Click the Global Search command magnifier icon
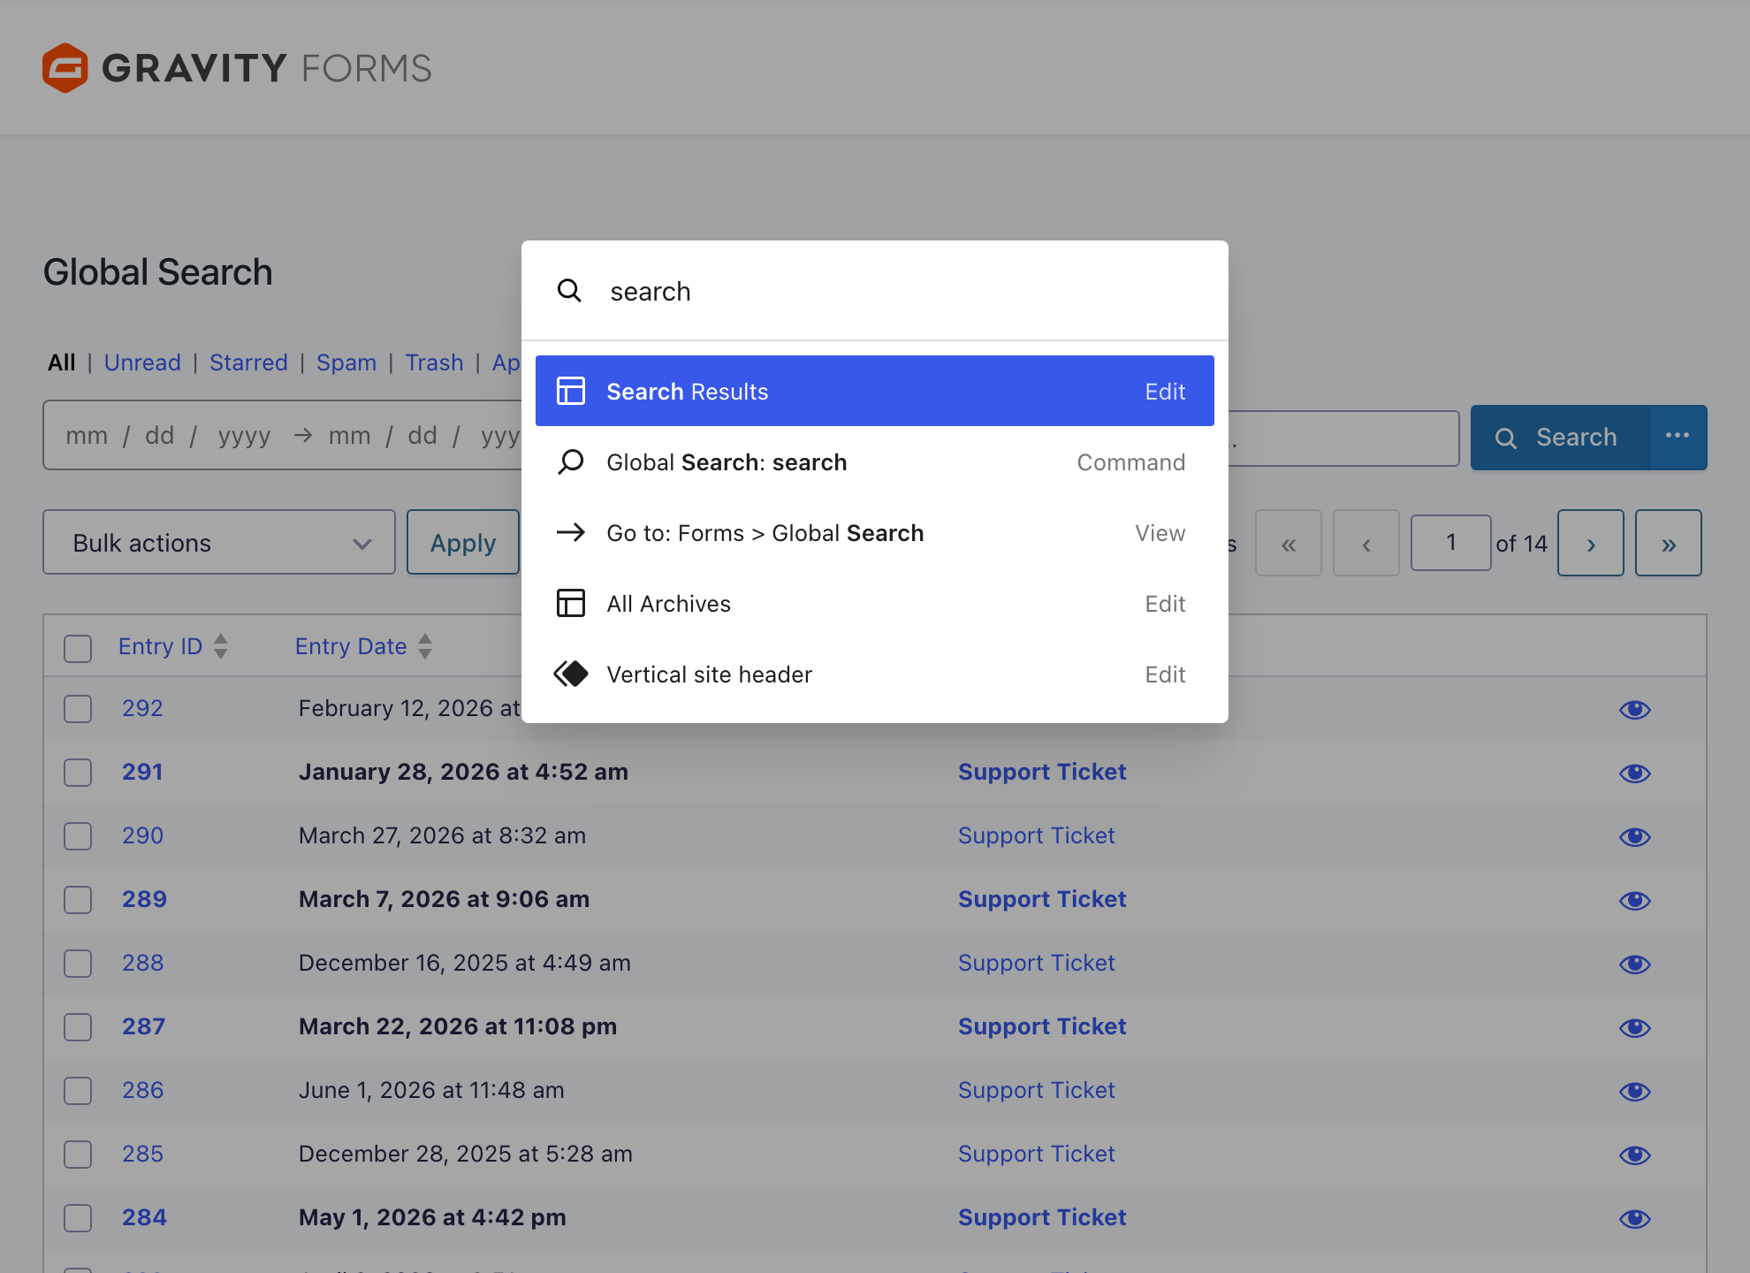 coord(571,461)
